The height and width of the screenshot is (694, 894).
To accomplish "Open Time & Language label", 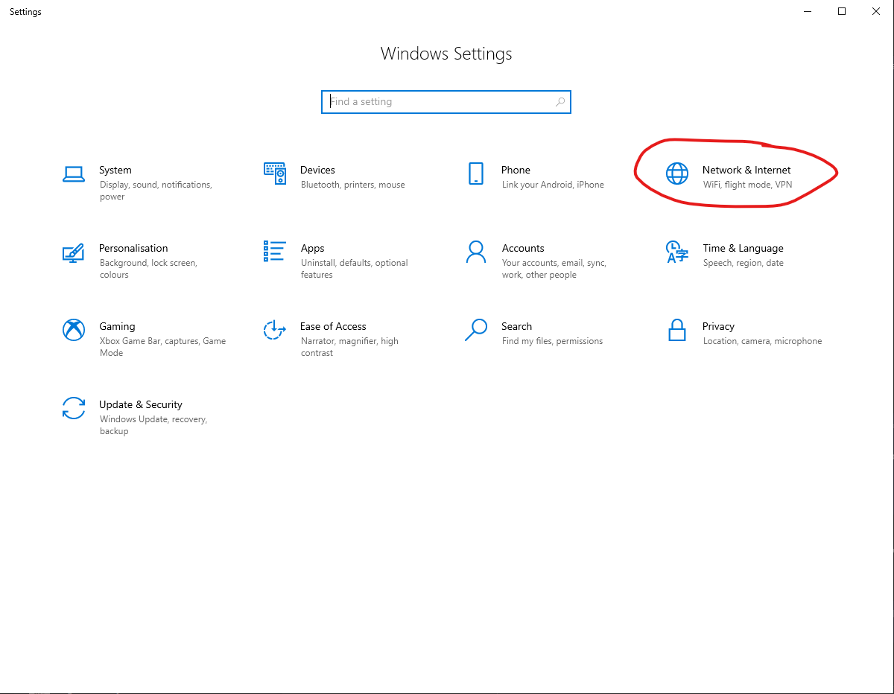I will (x=743, y=249).
